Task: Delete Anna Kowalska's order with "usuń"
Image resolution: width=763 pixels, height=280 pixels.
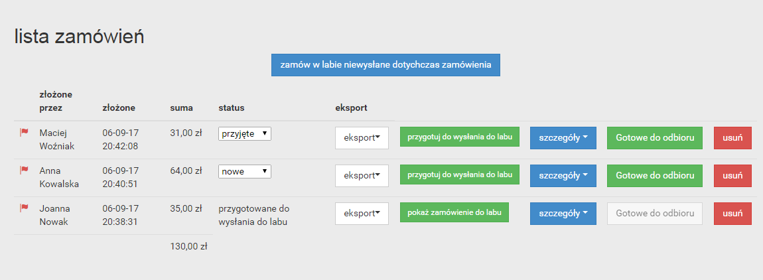Action: (x=732, y=176)
